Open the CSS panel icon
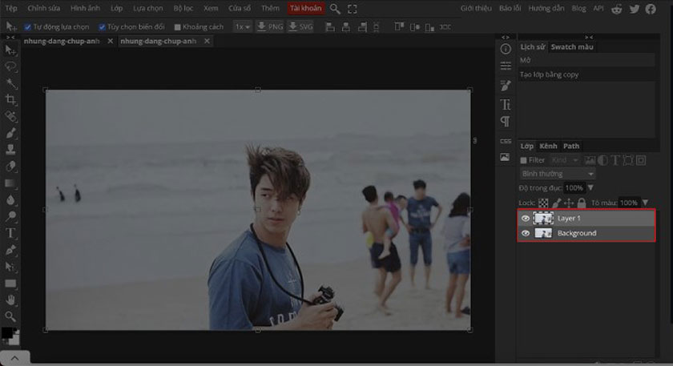Viewport: 673px width, 366px height. click(x=506, y=141)
